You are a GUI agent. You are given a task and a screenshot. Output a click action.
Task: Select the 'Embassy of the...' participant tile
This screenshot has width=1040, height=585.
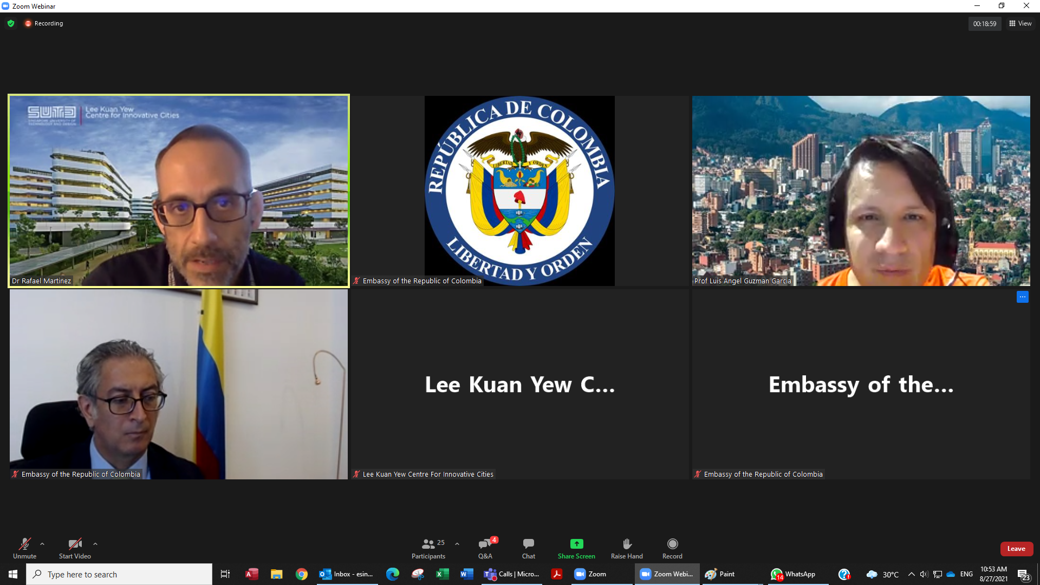[861, 384]
